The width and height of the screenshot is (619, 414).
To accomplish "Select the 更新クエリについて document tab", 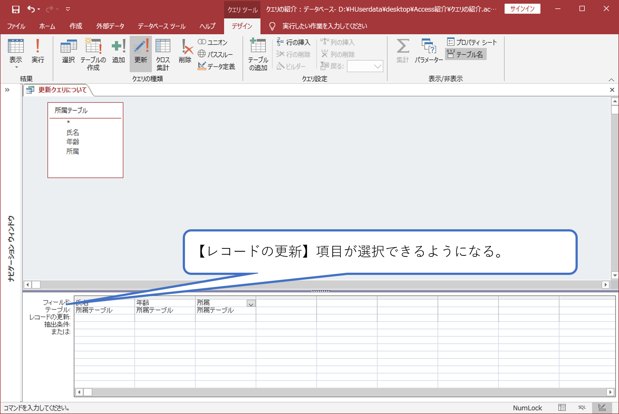I will 58,90.
